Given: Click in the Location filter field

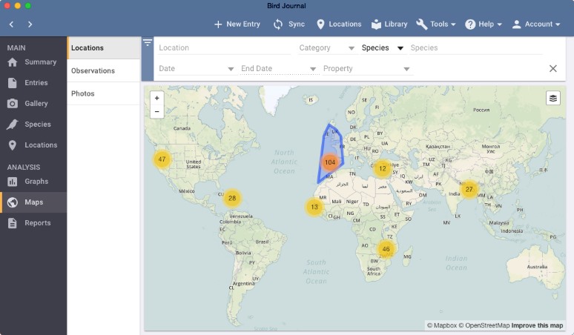Looking at the screenshot, I should click(225, 48).
